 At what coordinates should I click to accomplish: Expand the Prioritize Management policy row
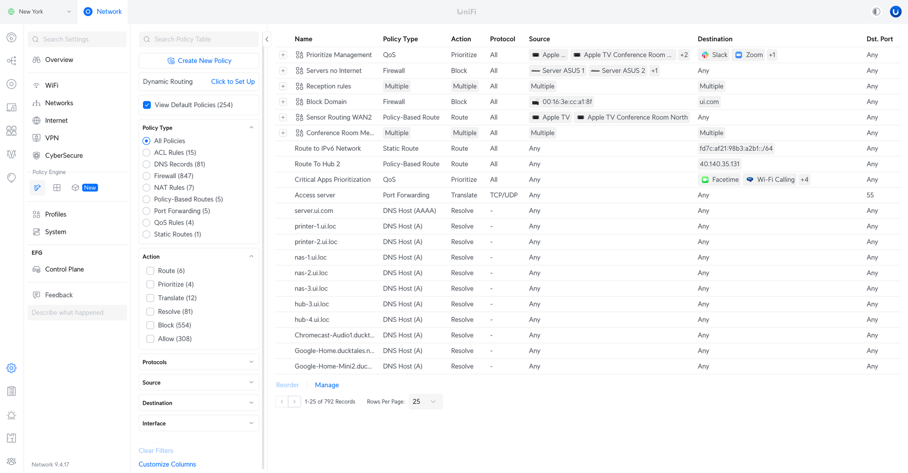pos(283,55)
